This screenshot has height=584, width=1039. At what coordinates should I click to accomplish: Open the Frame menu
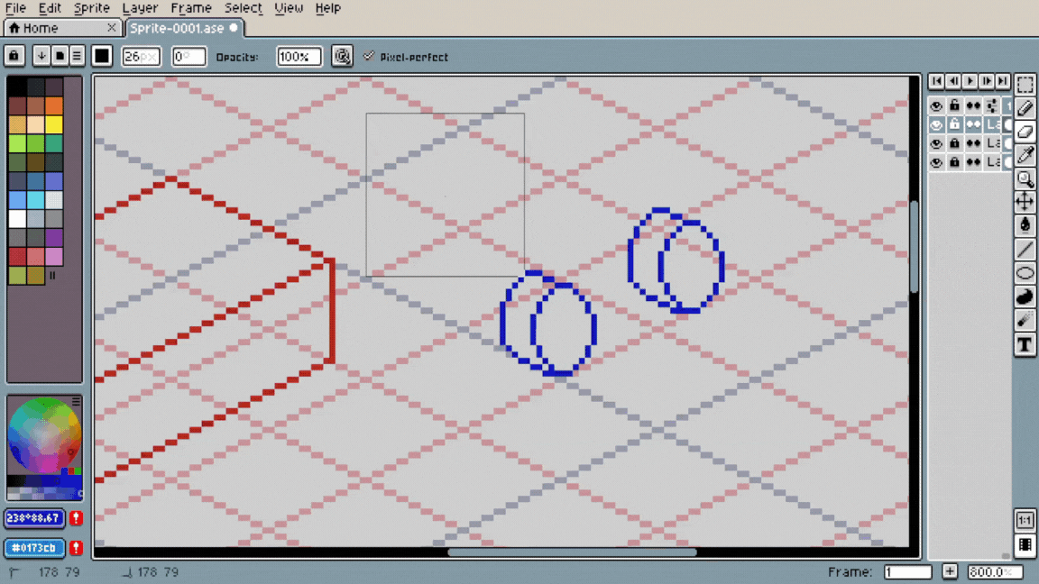click(x=191, y=8)
